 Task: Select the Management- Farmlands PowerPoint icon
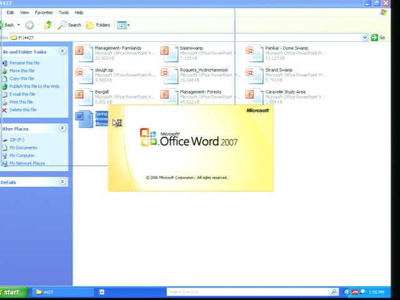[84, 53]
